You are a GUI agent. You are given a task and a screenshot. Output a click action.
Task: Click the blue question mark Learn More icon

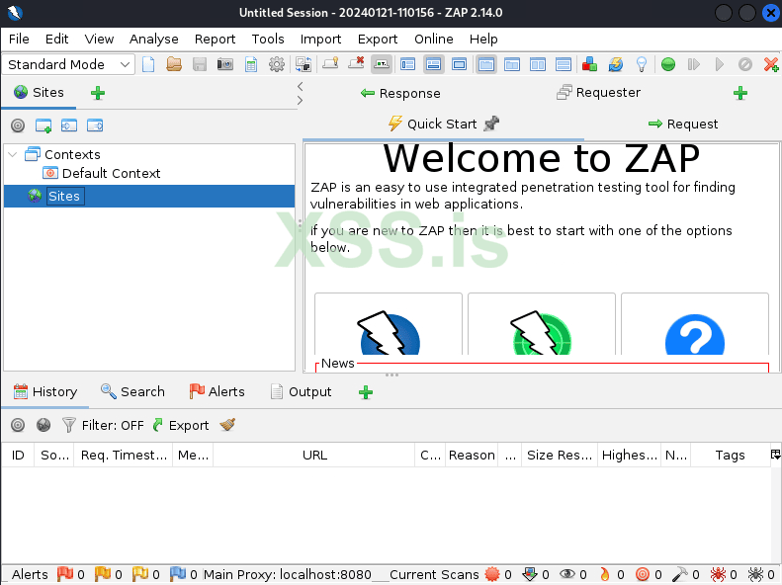(x=695, y=334)
